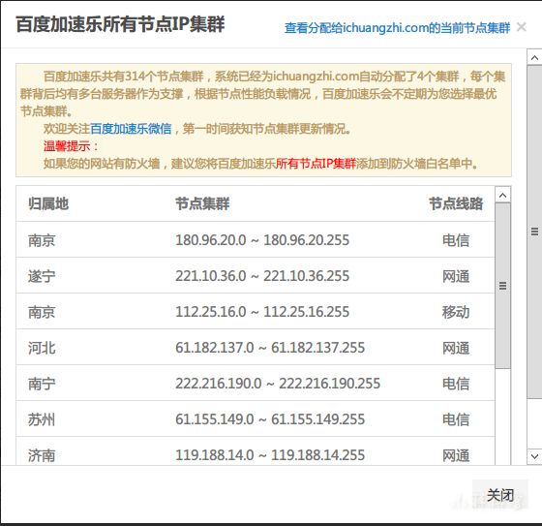Click outer scrollbar down arrow
The width and height of the screenshot is (542, 526).
coord(534,456)
